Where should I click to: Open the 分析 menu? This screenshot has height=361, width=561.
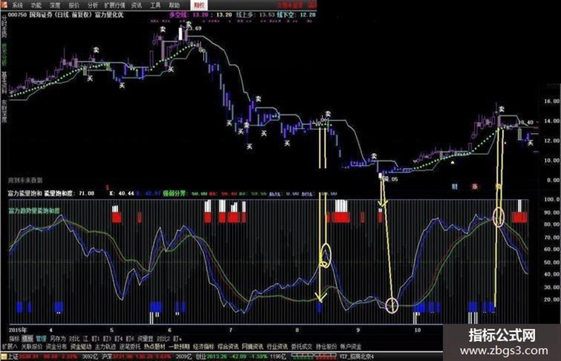coord(93,5)
